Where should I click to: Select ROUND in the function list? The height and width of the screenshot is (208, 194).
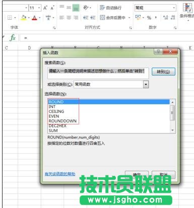click(x=109, y=102)
